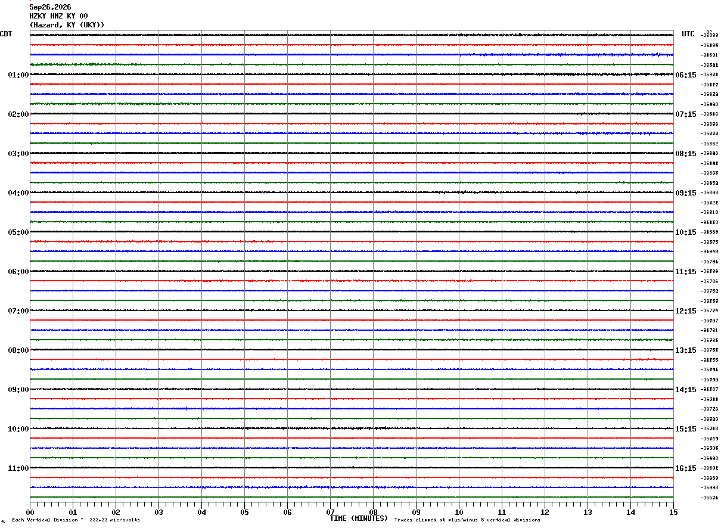Click the 11:00 CDT time label
This screenshot has width=721, height=528.
(x=18, y=468)
